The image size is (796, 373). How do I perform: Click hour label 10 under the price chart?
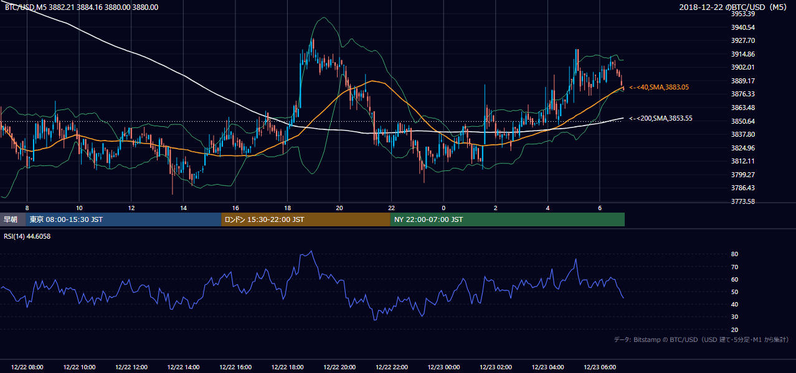click(79, 208)
